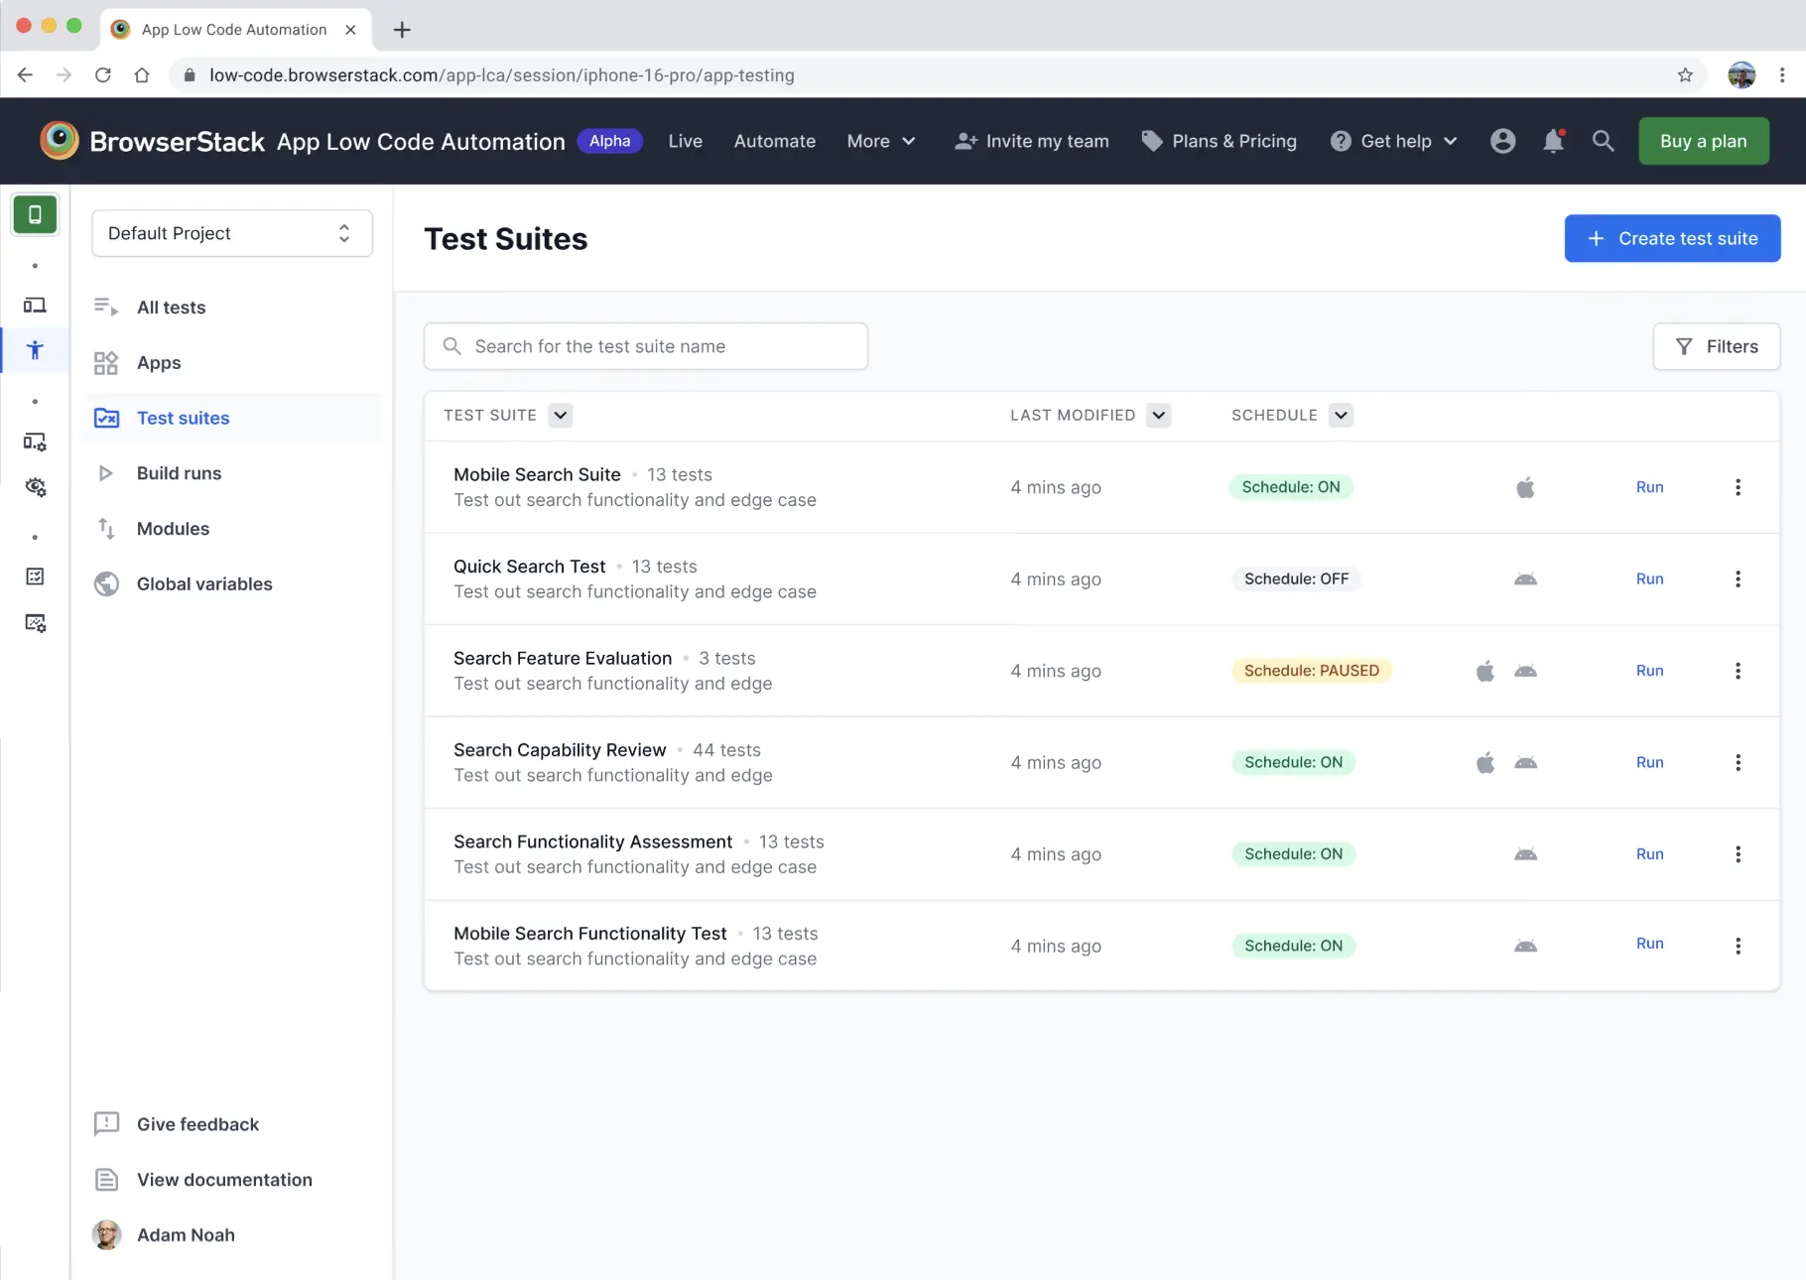Select the checklist report icon in sidebar

[x=35, y=576]
